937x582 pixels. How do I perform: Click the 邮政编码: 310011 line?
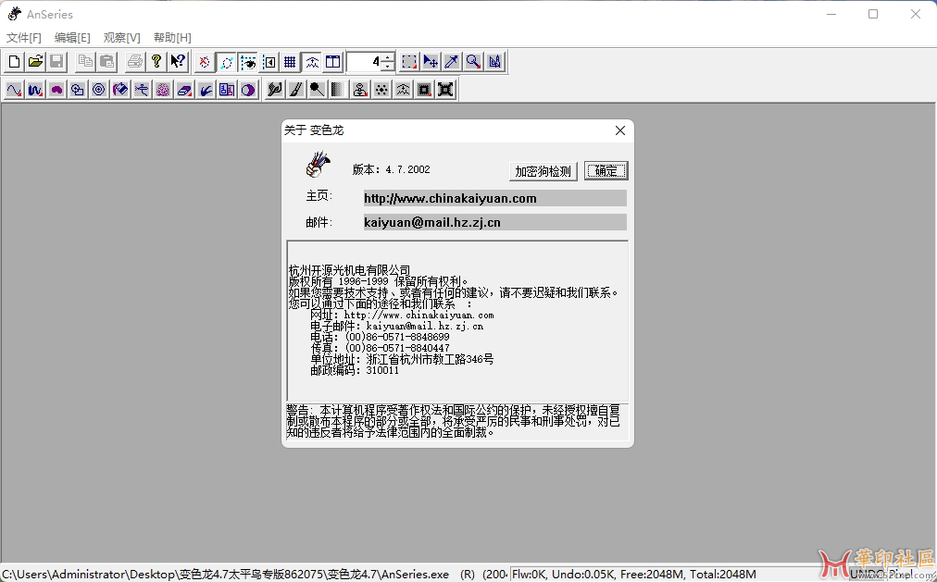[355, 370]
